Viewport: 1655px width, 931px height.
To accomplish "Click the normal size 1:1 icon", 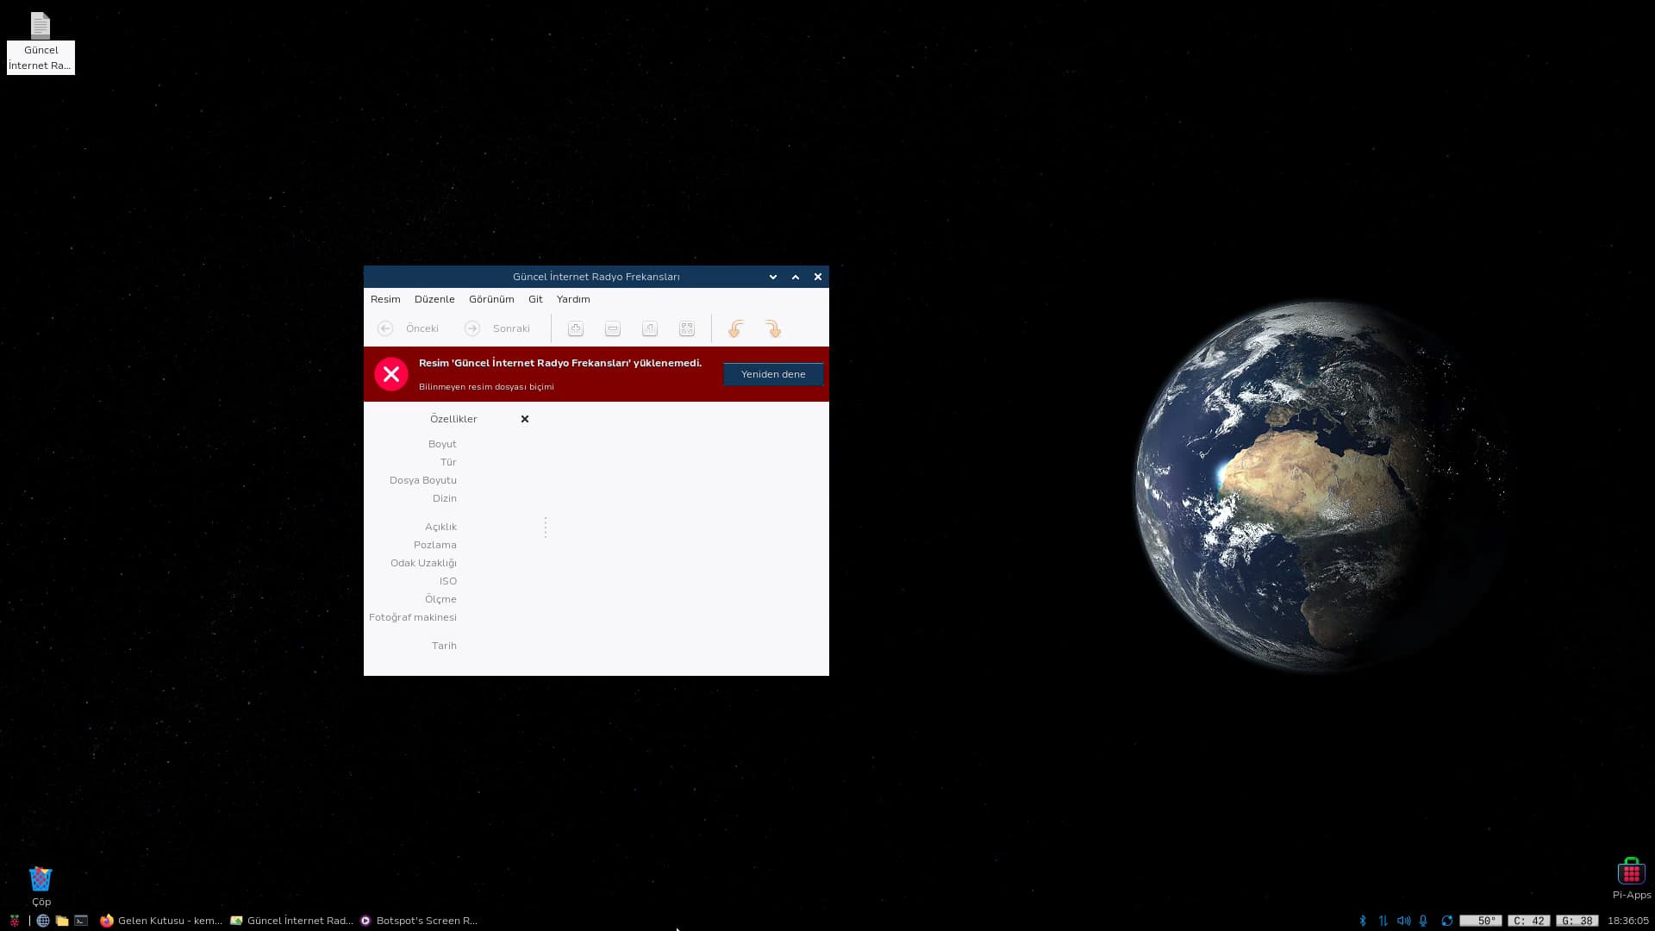I will pyautogui.click(x=650, y=328).
